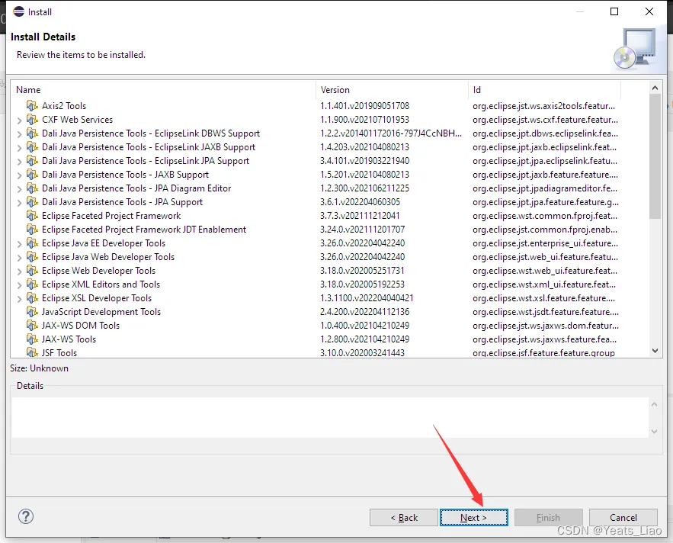673x543 pixels.
Task: Click the org.eclipse.jst.enterprise_ui id cell
Action: 545,243
